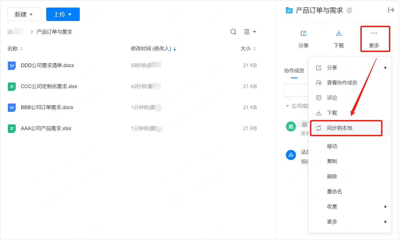Click the 分享 share icon in the details panel
This screenshot has width=399, height=240.
pyautogui.click(x=304, y=33)
